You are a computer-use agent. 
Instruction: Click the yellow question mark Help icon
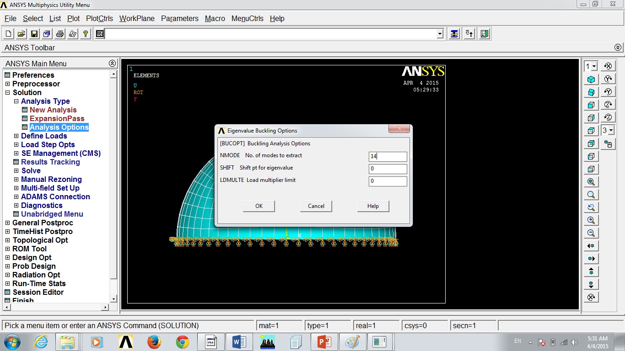tap(86, 34)
